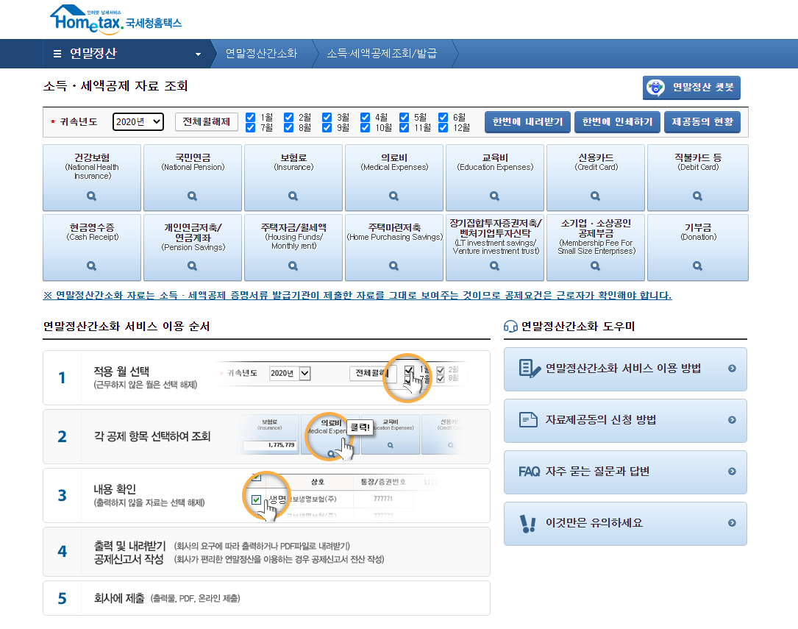
Task: Click the FAQ icon
Action: pos(530,472)
